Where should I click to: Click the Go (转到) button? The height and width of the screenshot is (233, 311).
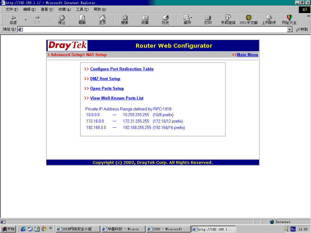click(302, 29)
